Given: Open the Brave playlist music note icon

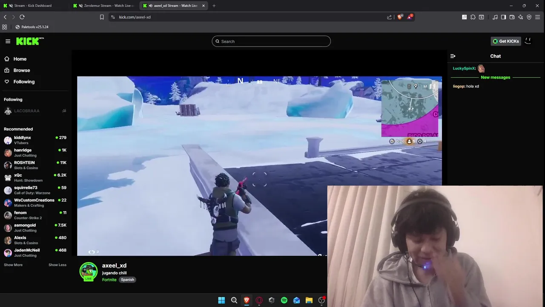Looking at the screenshot, I should pyautogui.click(x=495, y=17).
